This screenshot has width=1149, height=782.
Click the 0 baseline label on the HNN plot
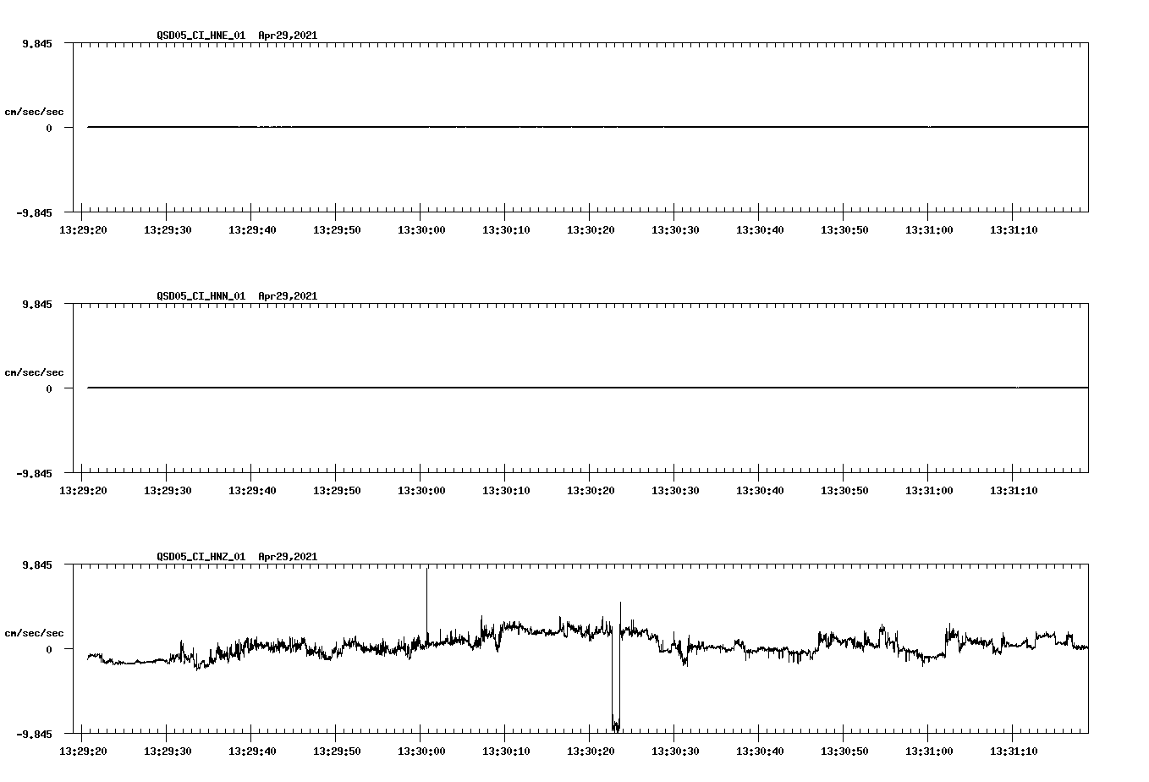[x=51, y=388]
